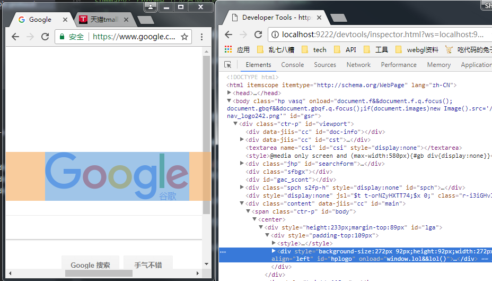
Task: Reload the Developer Tools page
Action: (x=258, y=34)
